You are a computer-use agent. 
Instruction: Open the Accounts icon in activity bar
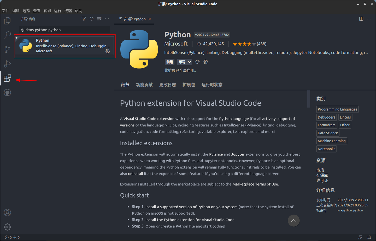[x=7, y=212]
